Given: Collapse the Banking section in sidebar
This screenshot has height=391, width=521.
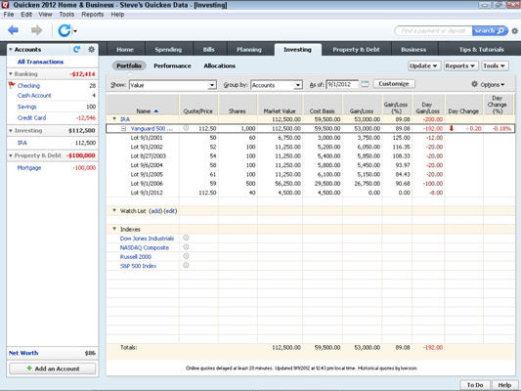Looking at the screenshot, I should (11, 74).
